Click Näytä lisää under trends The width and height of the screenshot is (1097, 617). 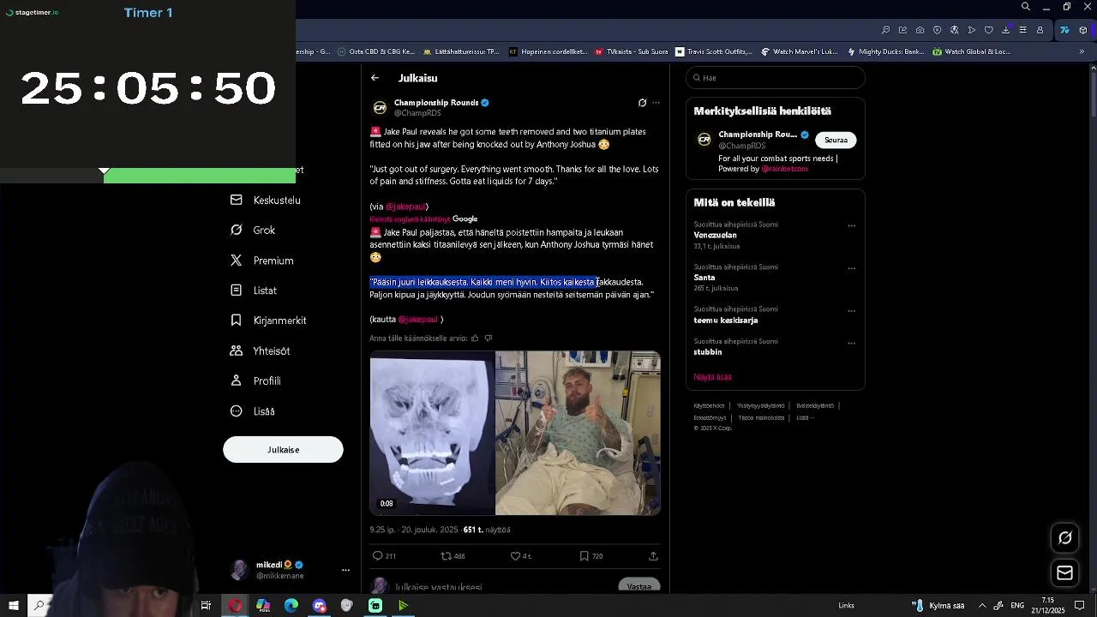712,377
